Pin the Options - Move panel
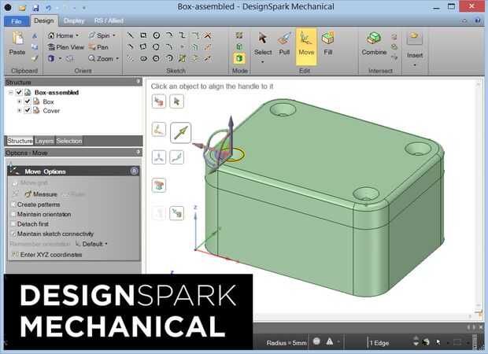Viewport: 488px width, 354px height. coord(139,152)
